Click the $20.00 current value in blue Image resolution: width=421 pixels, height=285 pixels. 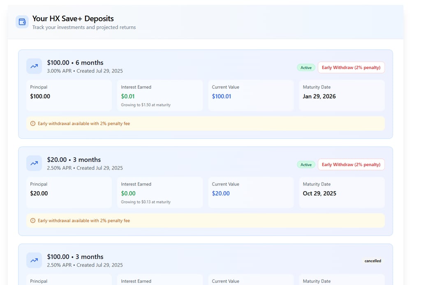click(x=221, y=193)
